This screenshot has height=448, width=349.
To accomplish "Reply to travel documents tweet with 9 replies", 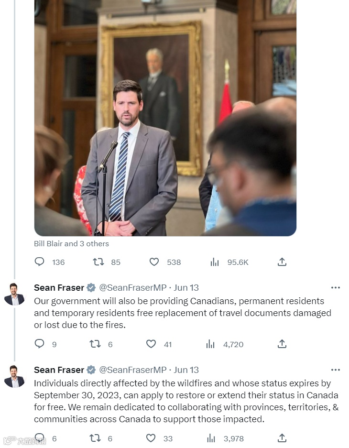I will pos(39,344).
